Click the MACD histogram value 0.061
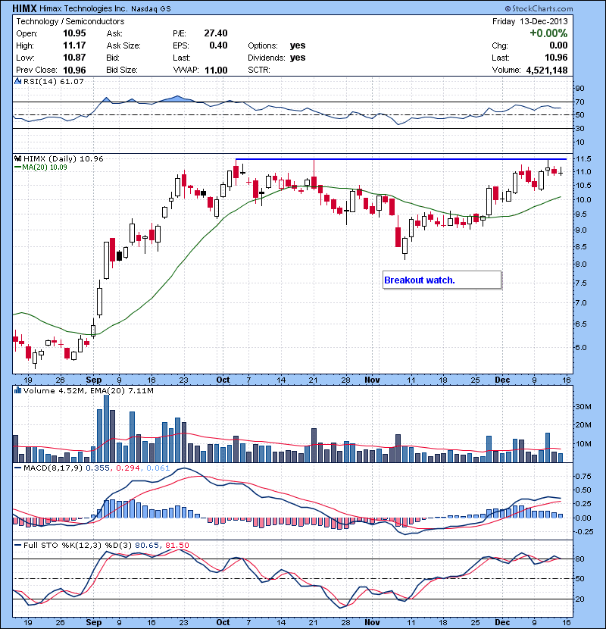Screen dimensions: 606x629 (158, 468)
